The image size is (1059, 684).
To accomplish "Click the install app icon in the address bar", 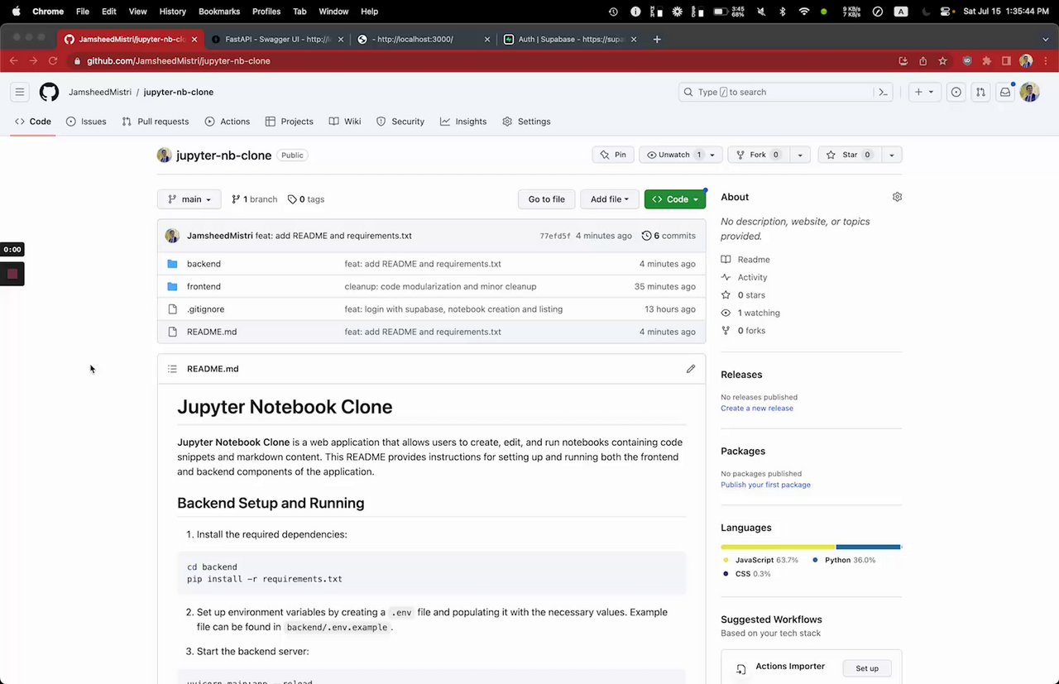I will (x=903, y=61).
